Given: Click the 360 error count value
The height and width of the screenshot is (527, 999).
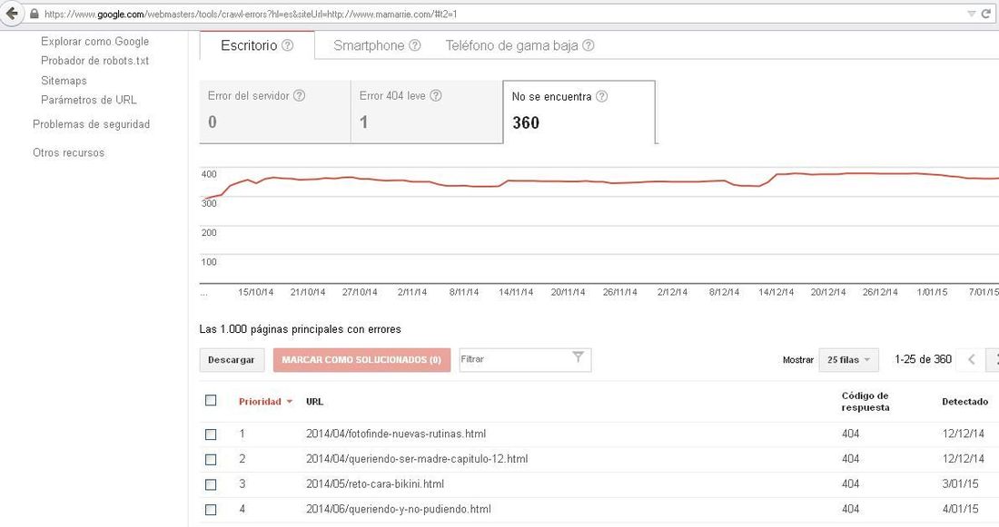Looking at the screenshot, I should tap(526, 122).
